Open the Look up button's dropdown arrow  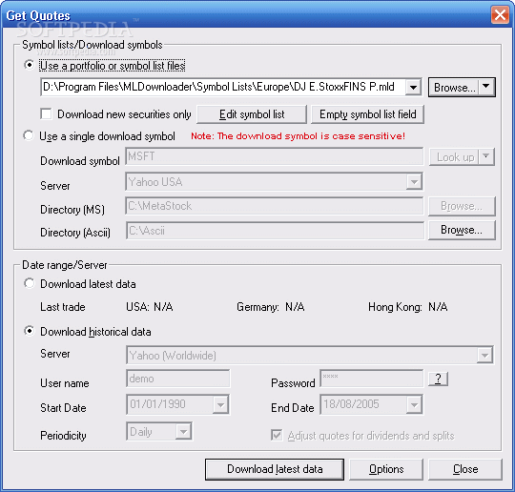[x=486, y=156]
